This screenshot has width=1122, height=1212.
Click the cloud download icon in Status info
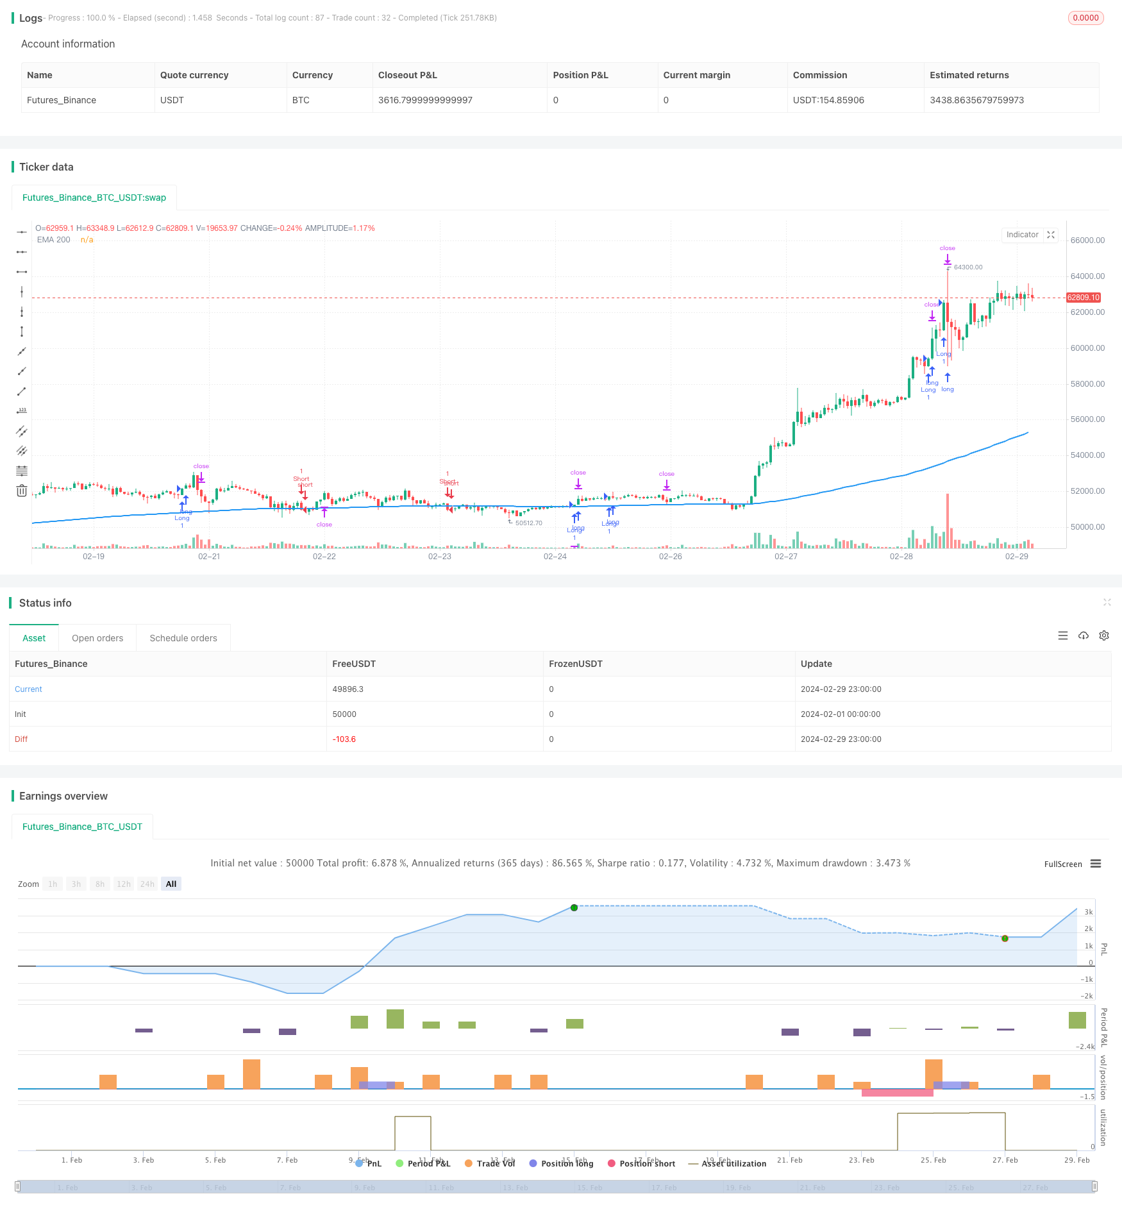[x=1084, y=635]
